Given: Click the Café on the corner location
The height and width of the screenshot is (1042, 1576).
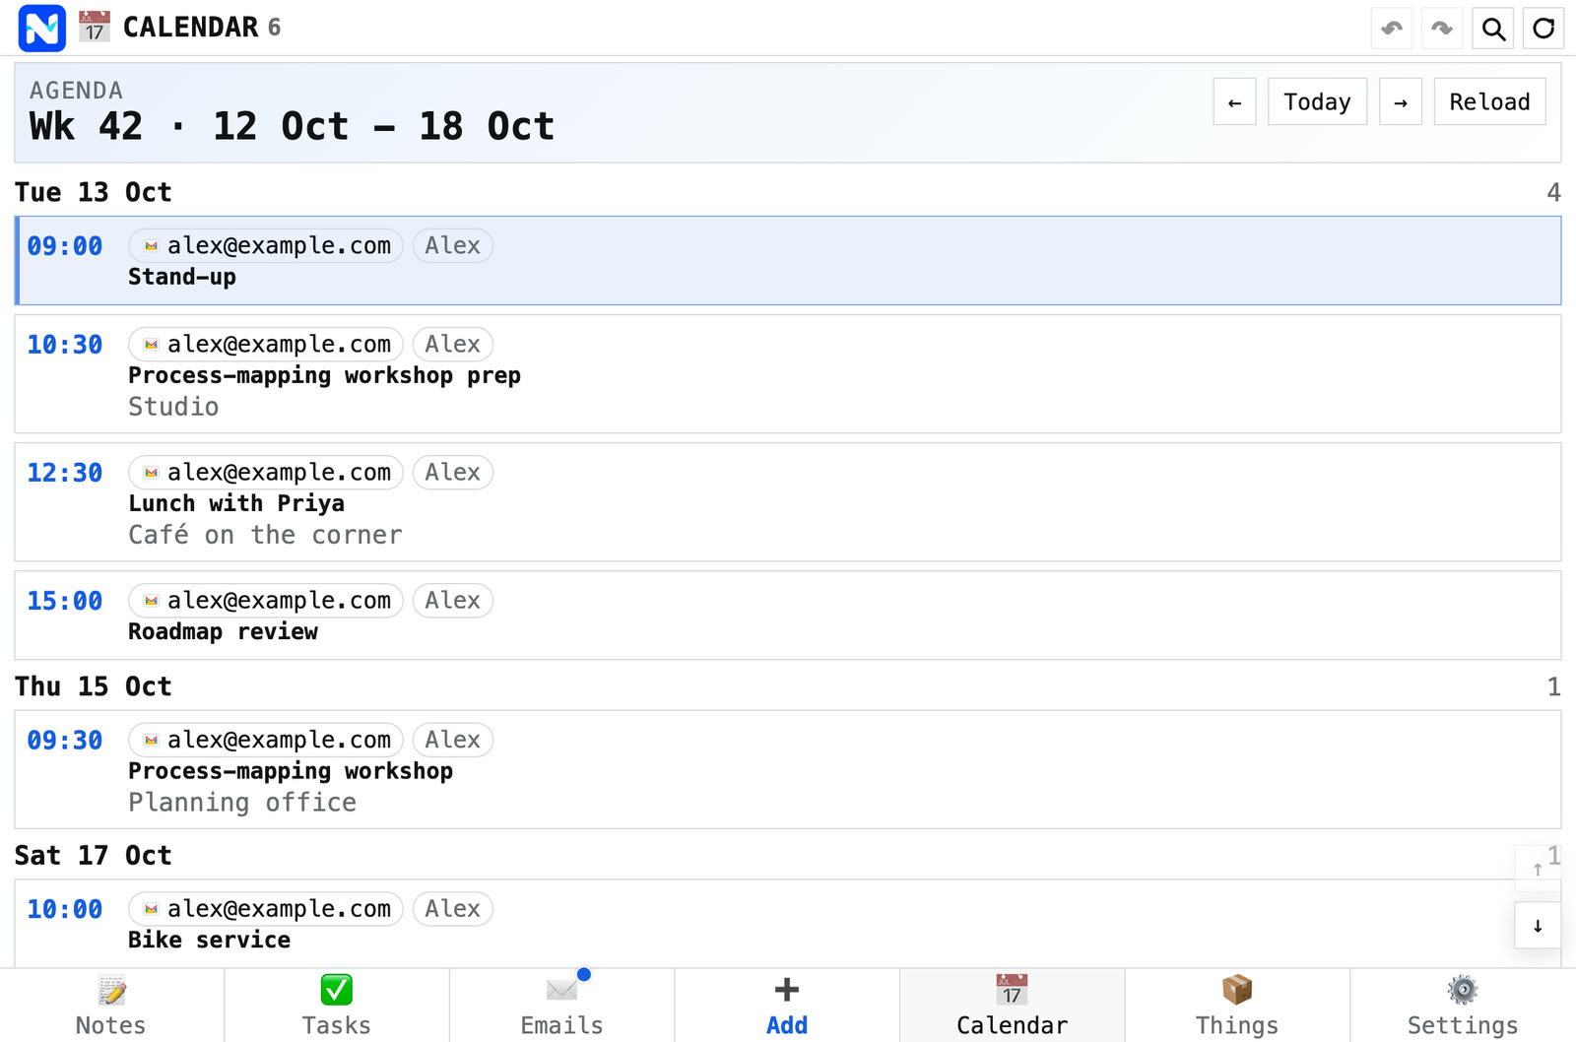Looking at the screenshot, I should click(x=265, y=535).
